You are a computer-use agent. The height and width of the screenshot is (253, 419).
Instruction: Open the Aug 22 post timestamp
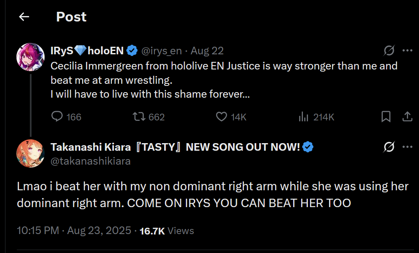pos(207,51)
